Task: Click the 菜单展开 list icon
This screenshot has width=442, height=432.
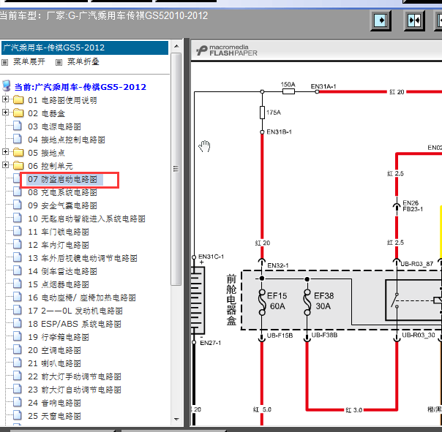Action: [x=5, y=62]
